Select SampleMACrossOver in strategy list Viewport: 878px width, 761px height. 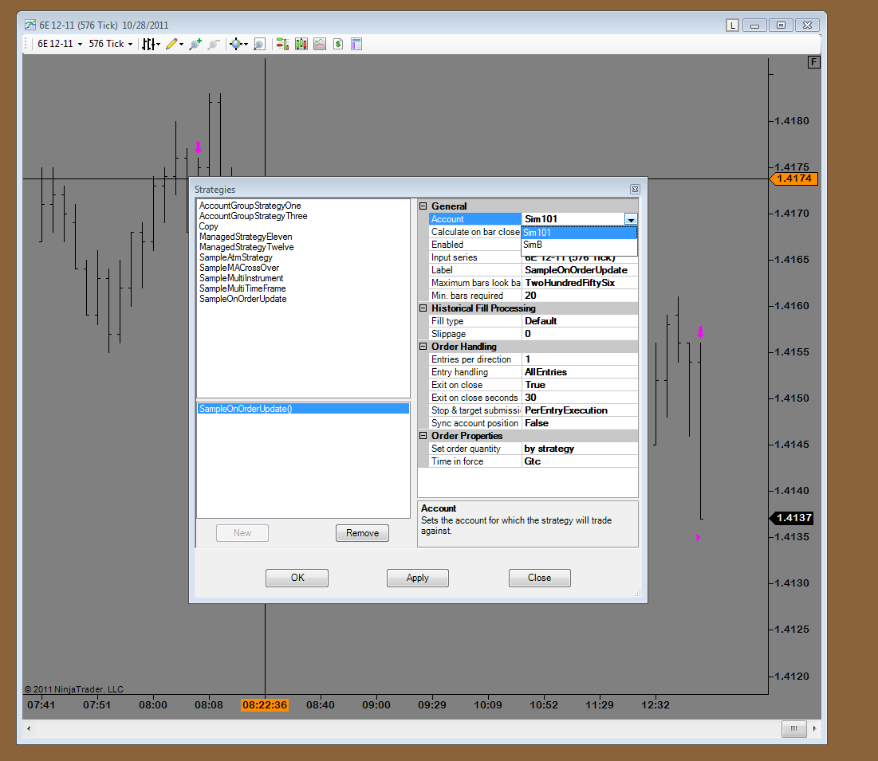239,268
